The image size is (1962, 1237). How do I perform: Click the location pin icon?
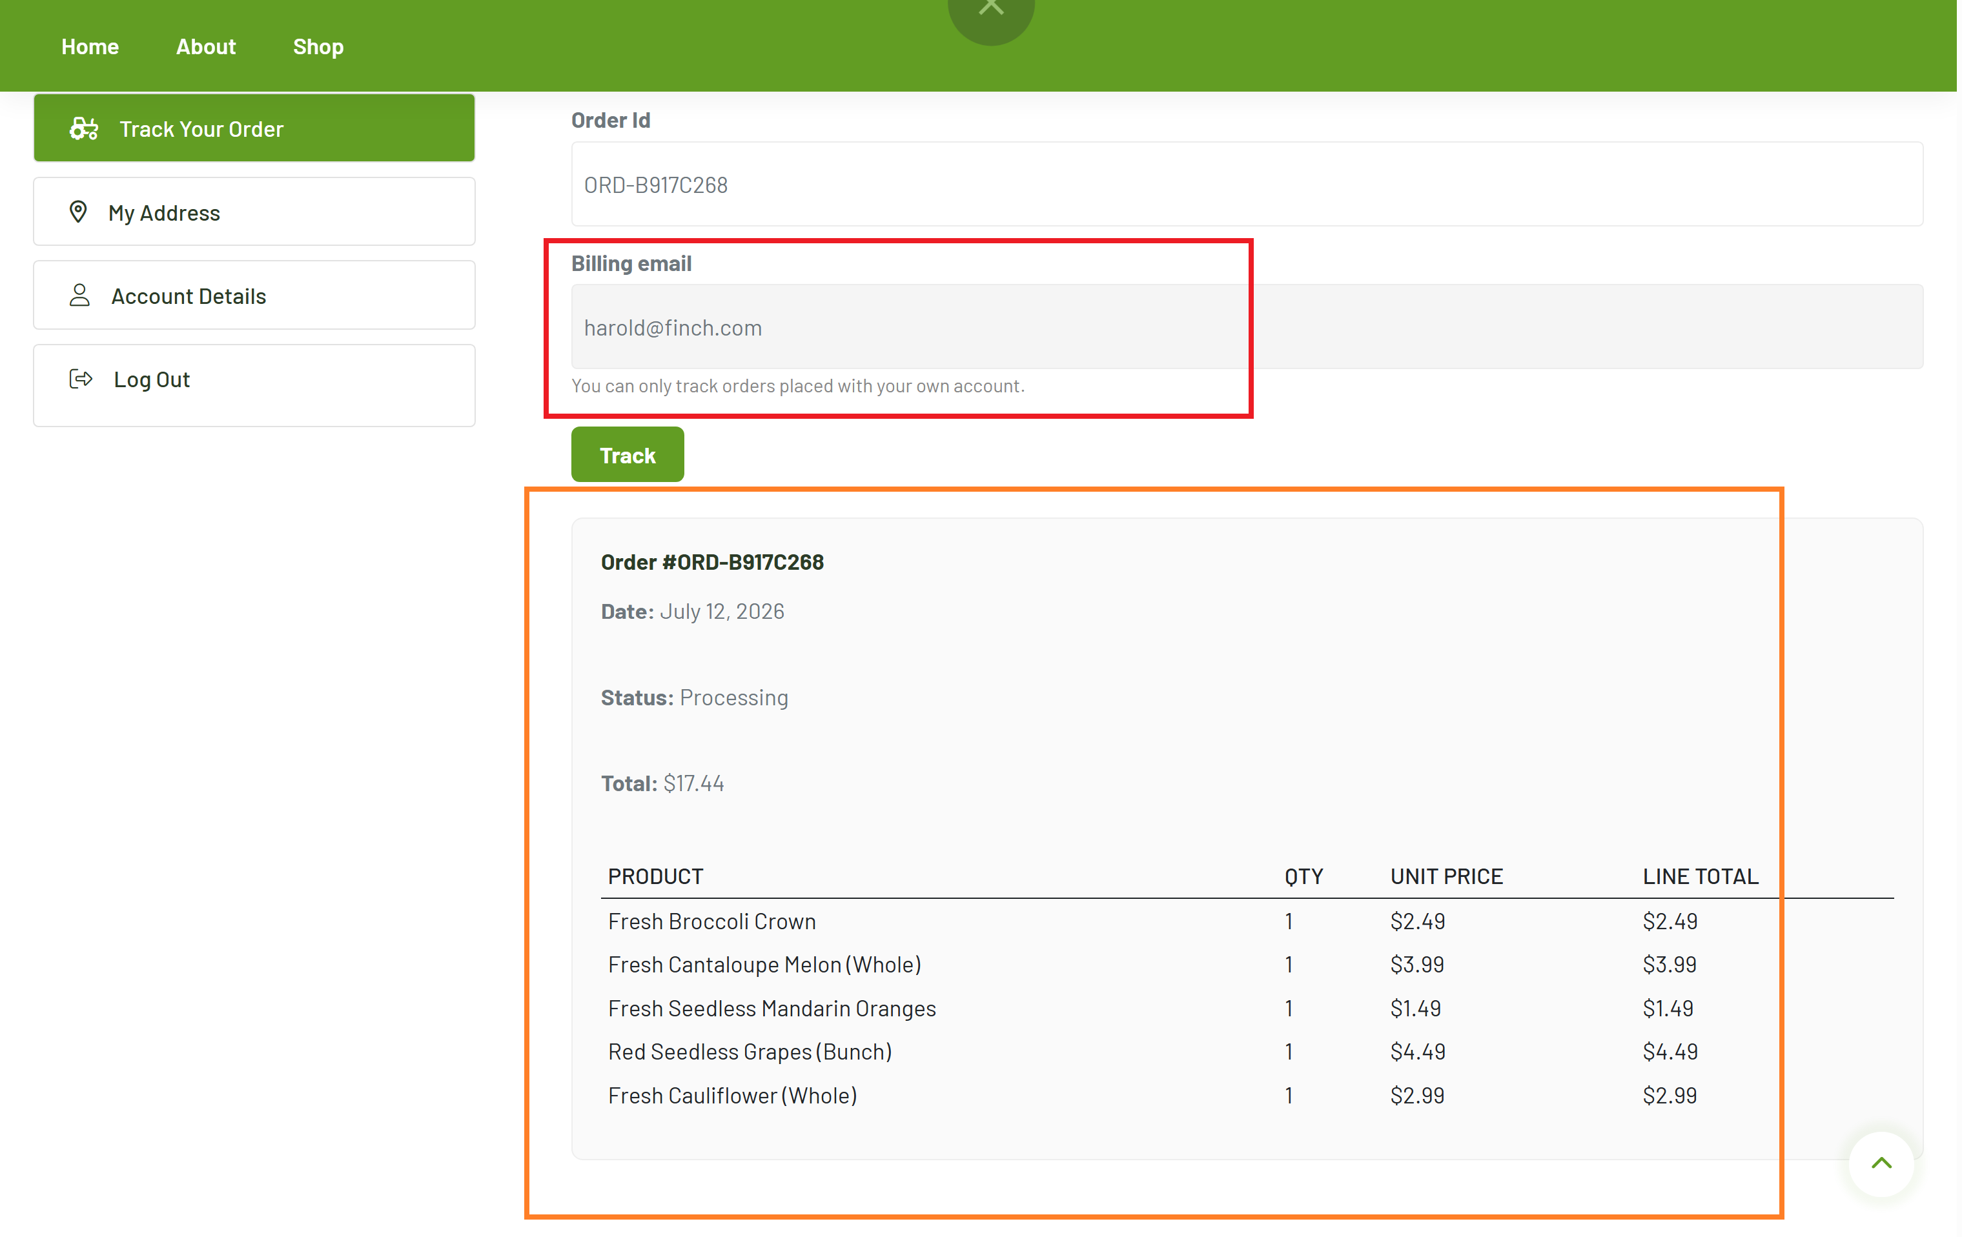78,212
